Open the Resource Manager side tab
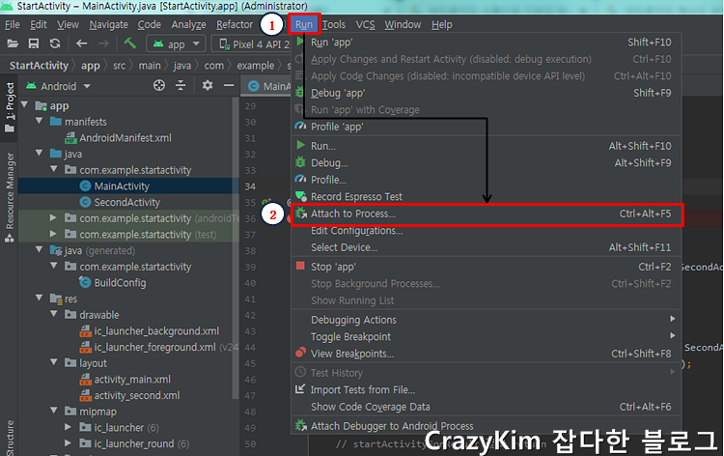This screenshot has height=456, width=724. (x=10, y=197)
